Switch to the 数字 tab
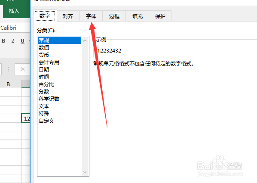The image size is (257, 183). pyautogui.click(x=45, y=16)
